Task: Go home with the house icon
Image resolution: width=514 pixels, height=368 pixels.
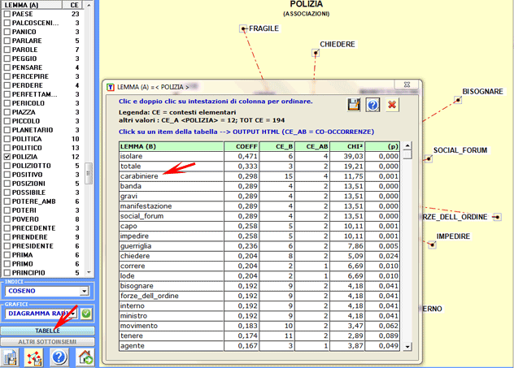Action: tap(85, 357)
